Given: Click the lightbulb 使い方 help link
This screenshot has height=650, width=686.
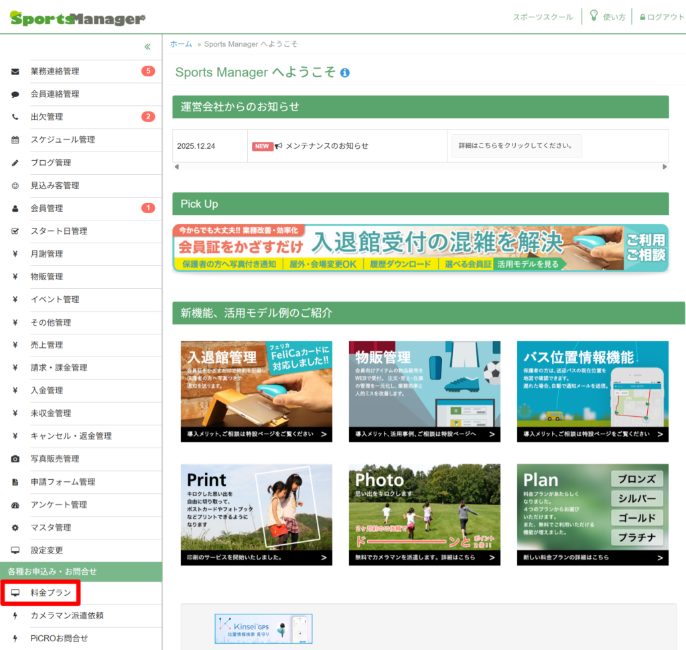Looking at the screenshot, I should (x=607, y=17).
